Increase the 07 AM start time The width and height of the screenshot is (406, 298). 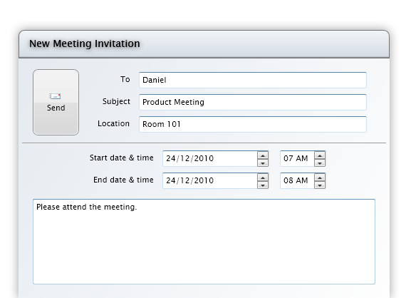(320, 155)
